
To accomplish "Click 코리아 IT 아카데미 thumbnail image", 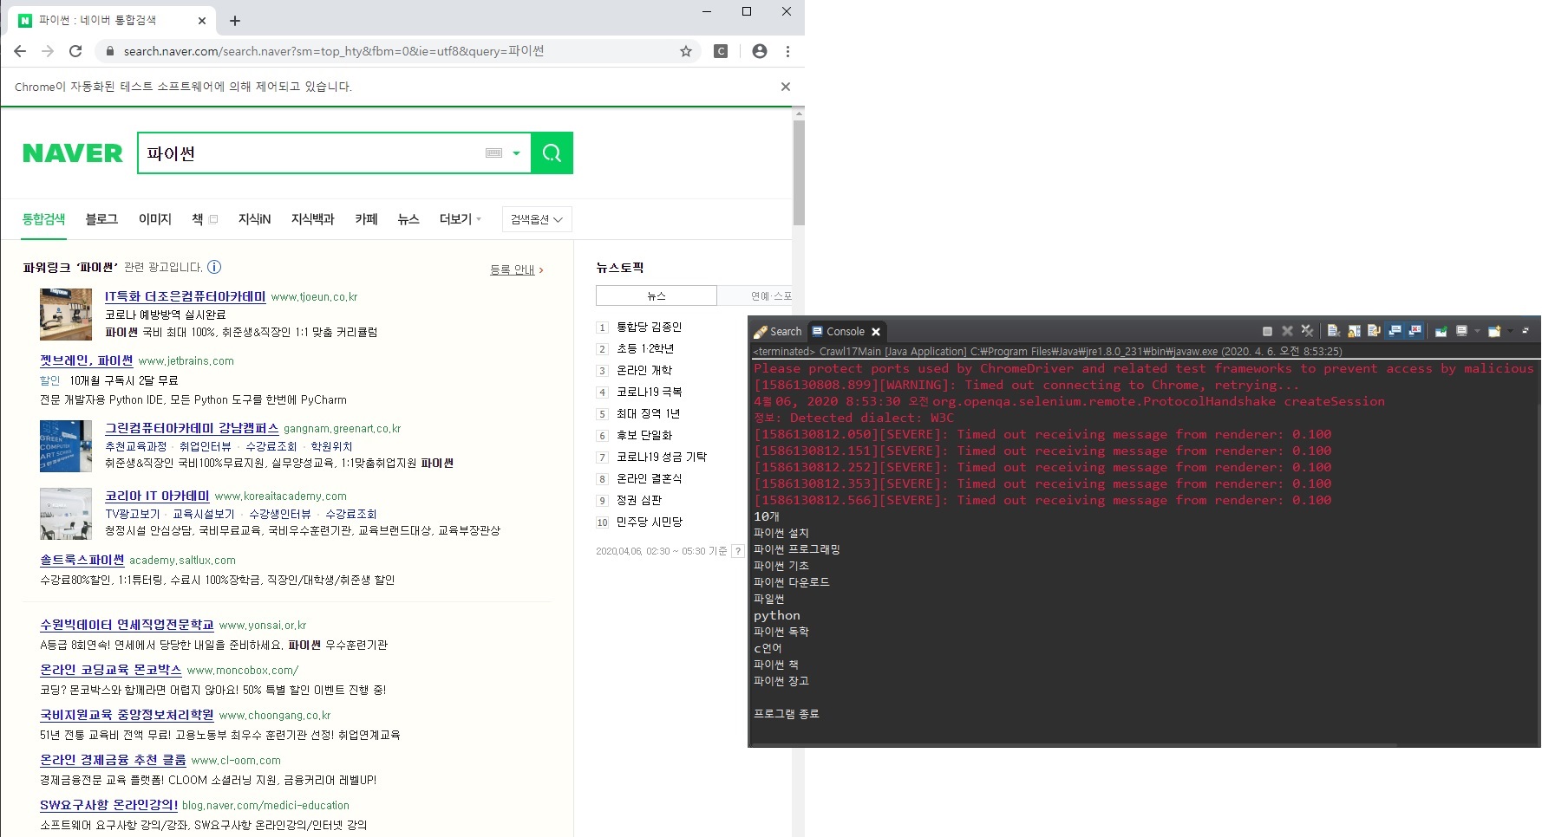I will click(66, 514).
